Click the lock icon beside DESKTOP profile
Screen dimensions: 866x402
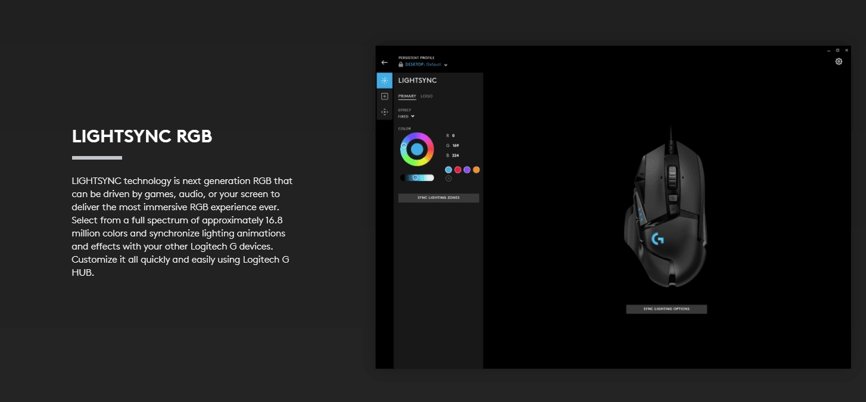pos(400,64)
